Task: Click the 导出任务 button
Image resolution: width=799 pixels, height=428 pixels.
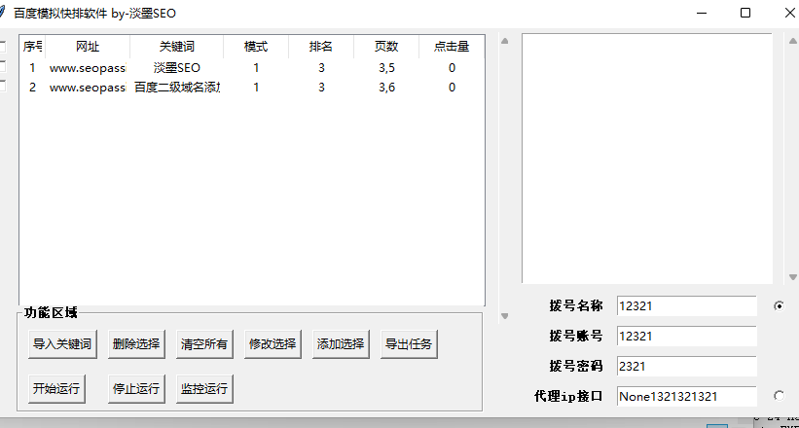Action: (409, 344)
